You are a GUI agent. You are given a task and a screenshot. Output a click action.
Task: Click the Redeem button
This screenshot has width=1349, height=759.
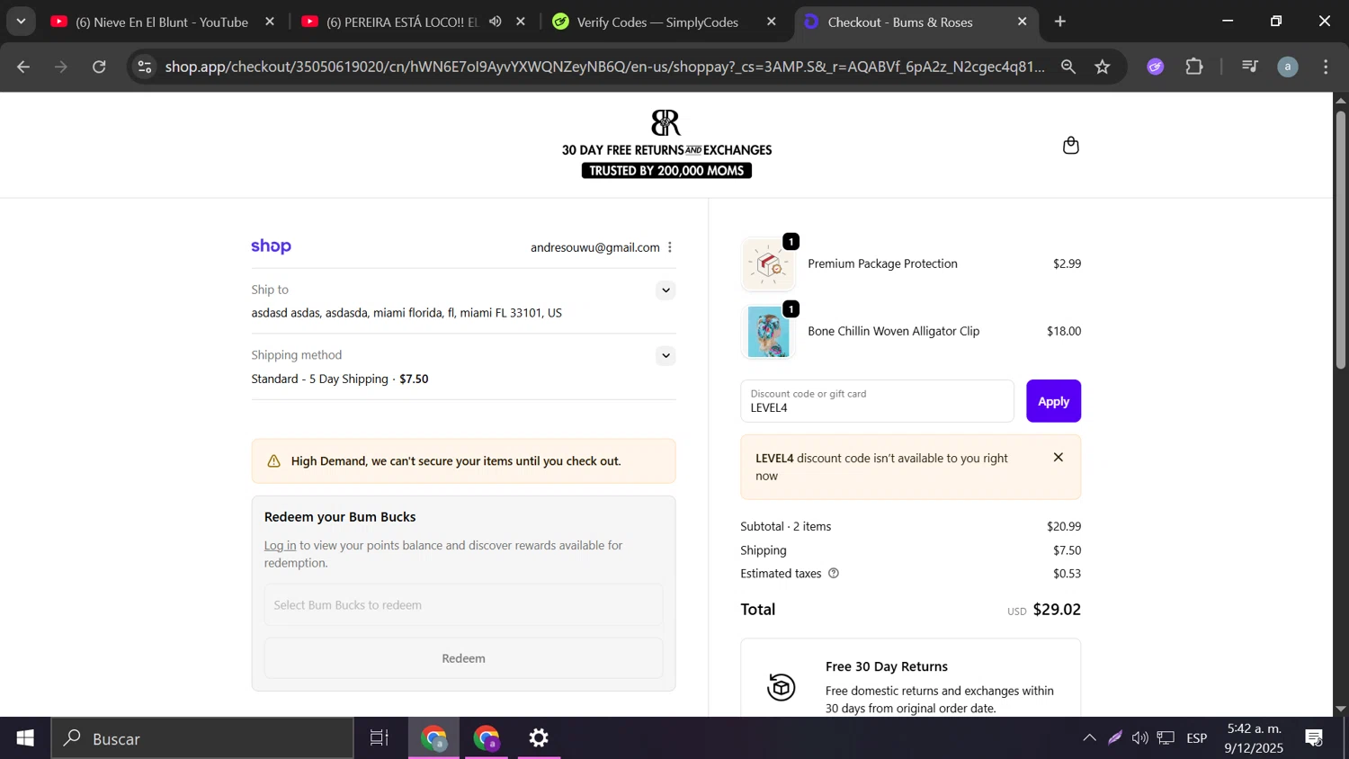click(x=463, y=658)
